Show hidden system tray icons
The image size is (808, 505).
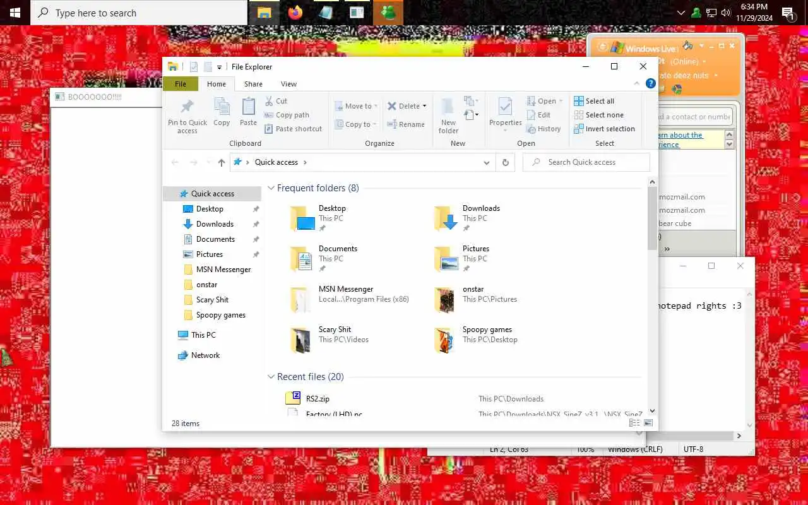pos(680,13)
